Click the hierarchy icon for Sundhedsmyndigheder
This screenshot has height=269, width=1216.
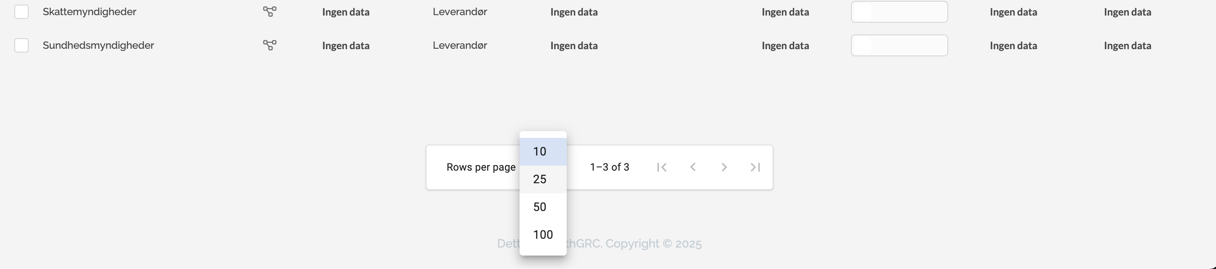pyautogui.click(x=269, y=45)
